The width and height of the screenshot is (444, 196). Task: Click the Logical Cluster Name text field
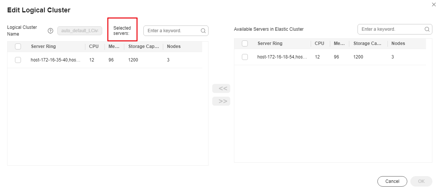80,31
